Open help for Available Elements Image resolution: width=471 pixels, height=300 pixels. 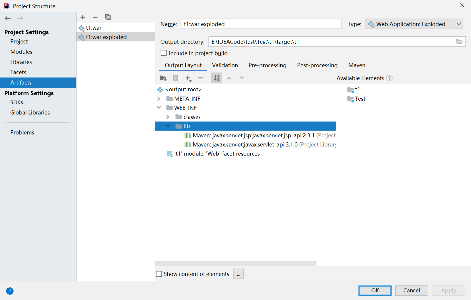(x=390, y=78)
